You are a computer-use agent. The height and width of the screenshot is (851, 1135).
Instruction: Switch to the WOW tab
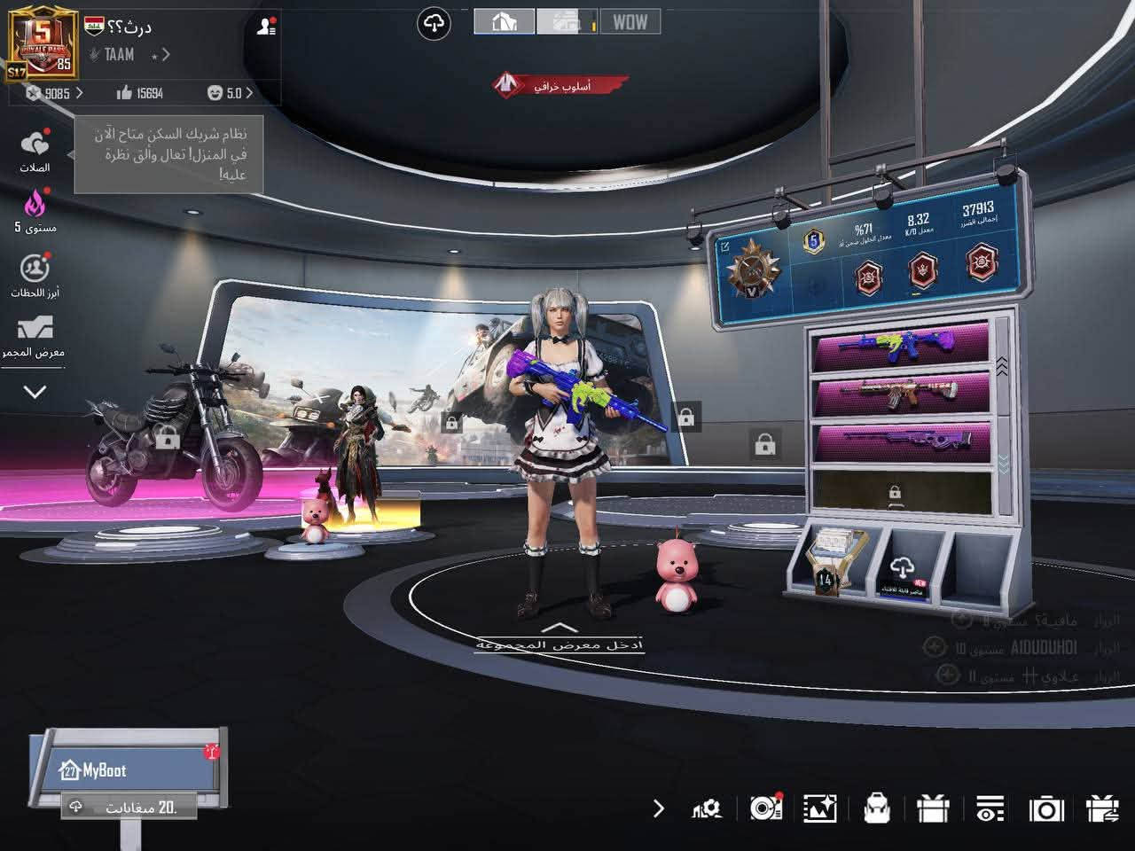tap(630, 21)
